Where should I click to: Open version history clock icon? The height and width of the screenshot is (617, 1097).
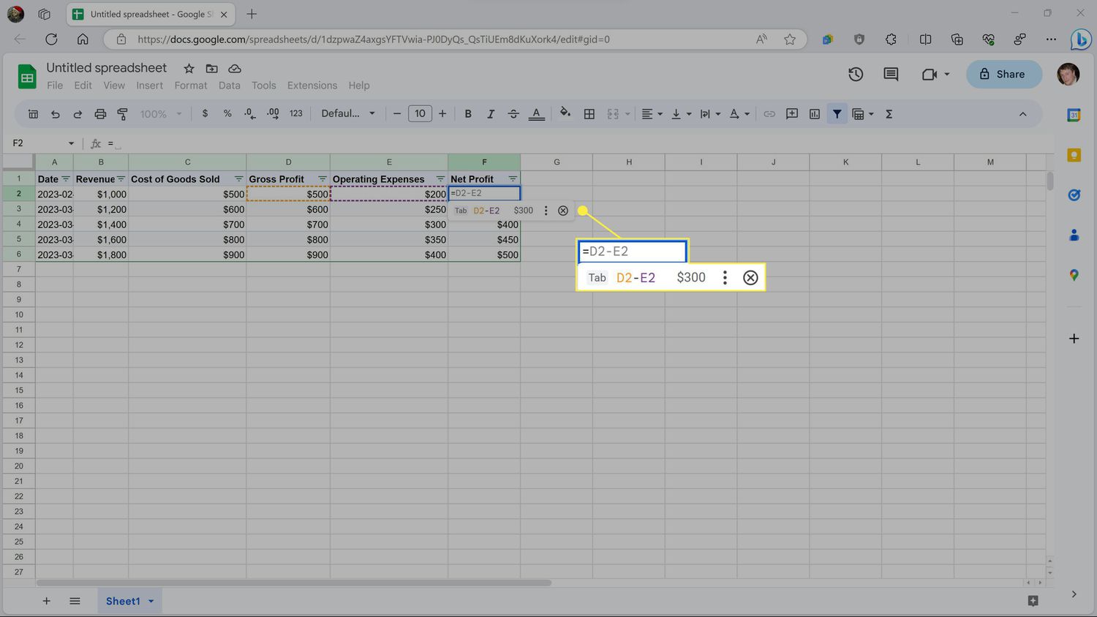856,74
